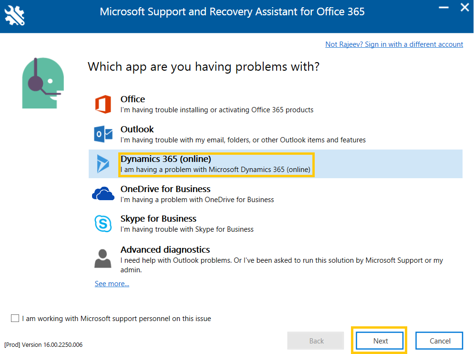Click the Back button
Screen dimensions: 474x354
point(315,341)
